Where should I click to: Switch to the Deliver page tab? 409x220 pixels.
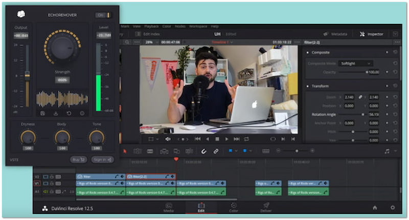(x=266, y=208)
